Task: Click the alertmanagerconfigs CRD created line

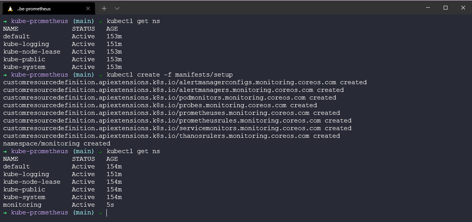Action: point(185,82)
